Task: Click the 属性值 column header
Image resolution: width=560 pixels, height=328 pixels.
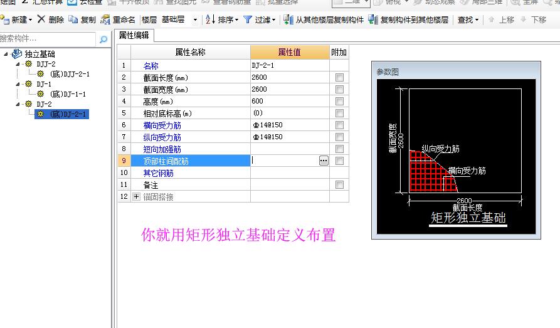Action: 290,52
